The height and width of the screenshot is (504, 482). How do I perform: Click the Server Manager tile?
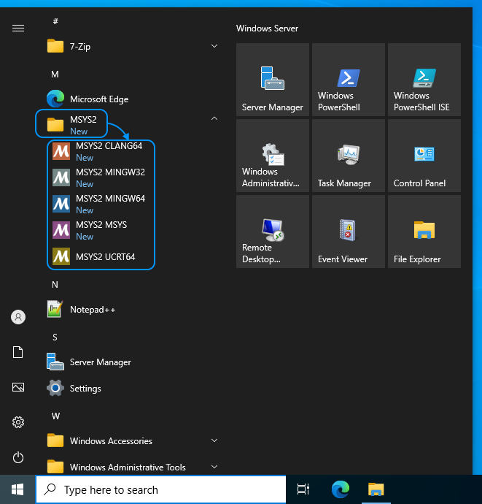pyautogui.click(x=273, y=80)
